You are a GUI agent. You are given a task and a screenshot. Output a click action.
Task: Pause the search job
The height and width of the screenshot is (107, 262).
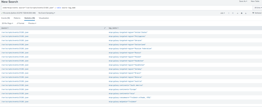click(x=229, y=13)
